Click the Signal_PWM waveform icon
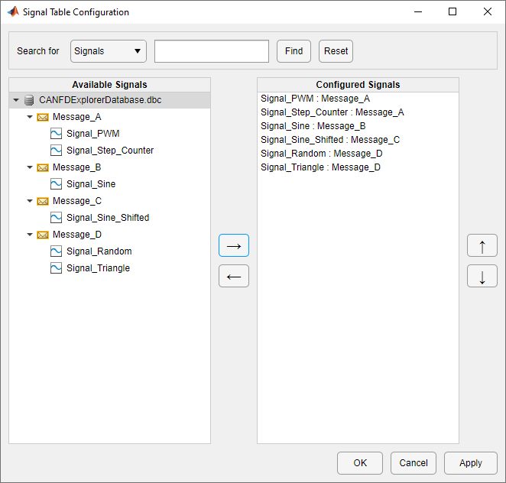The image size is (506, 483). click(x=56, y=134)
